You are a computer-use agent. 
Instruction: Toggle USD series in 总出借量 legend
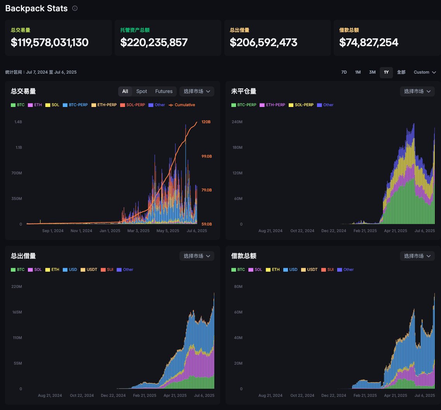70,269
